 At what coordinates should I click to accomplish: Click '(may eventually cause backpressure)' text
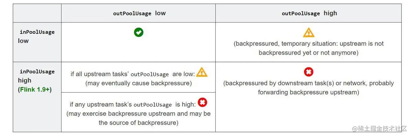[139, 83]
